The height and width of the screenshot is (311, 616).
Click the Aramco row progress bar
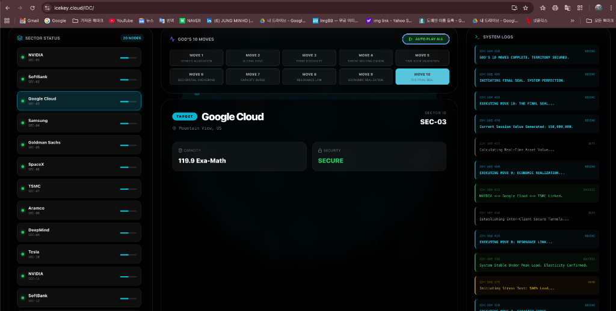tap(129, 211)
